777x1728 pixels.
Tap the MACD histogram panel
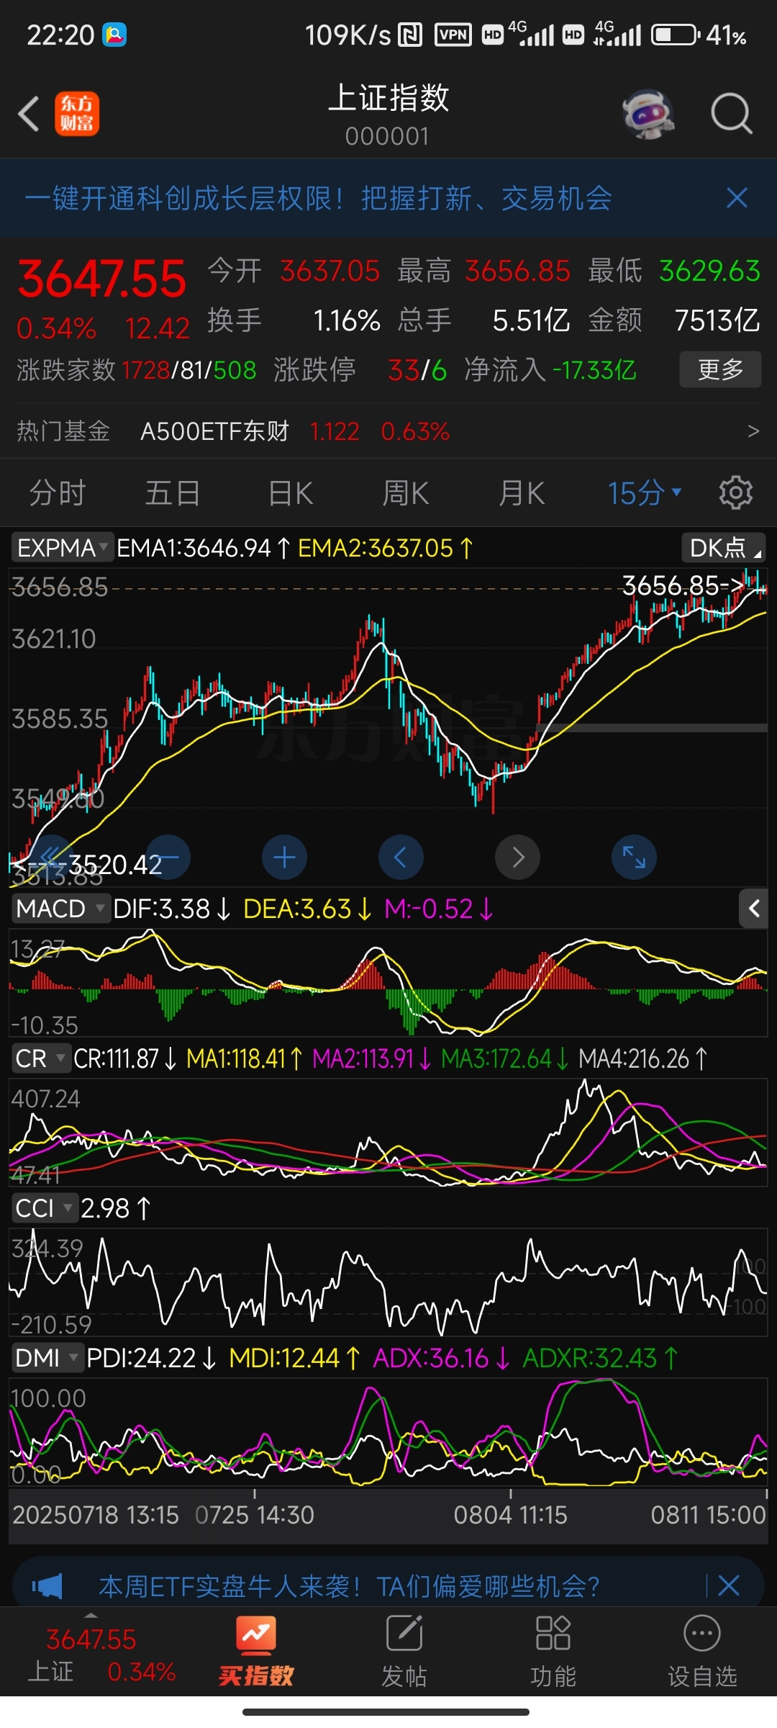[x=388, y=983]
